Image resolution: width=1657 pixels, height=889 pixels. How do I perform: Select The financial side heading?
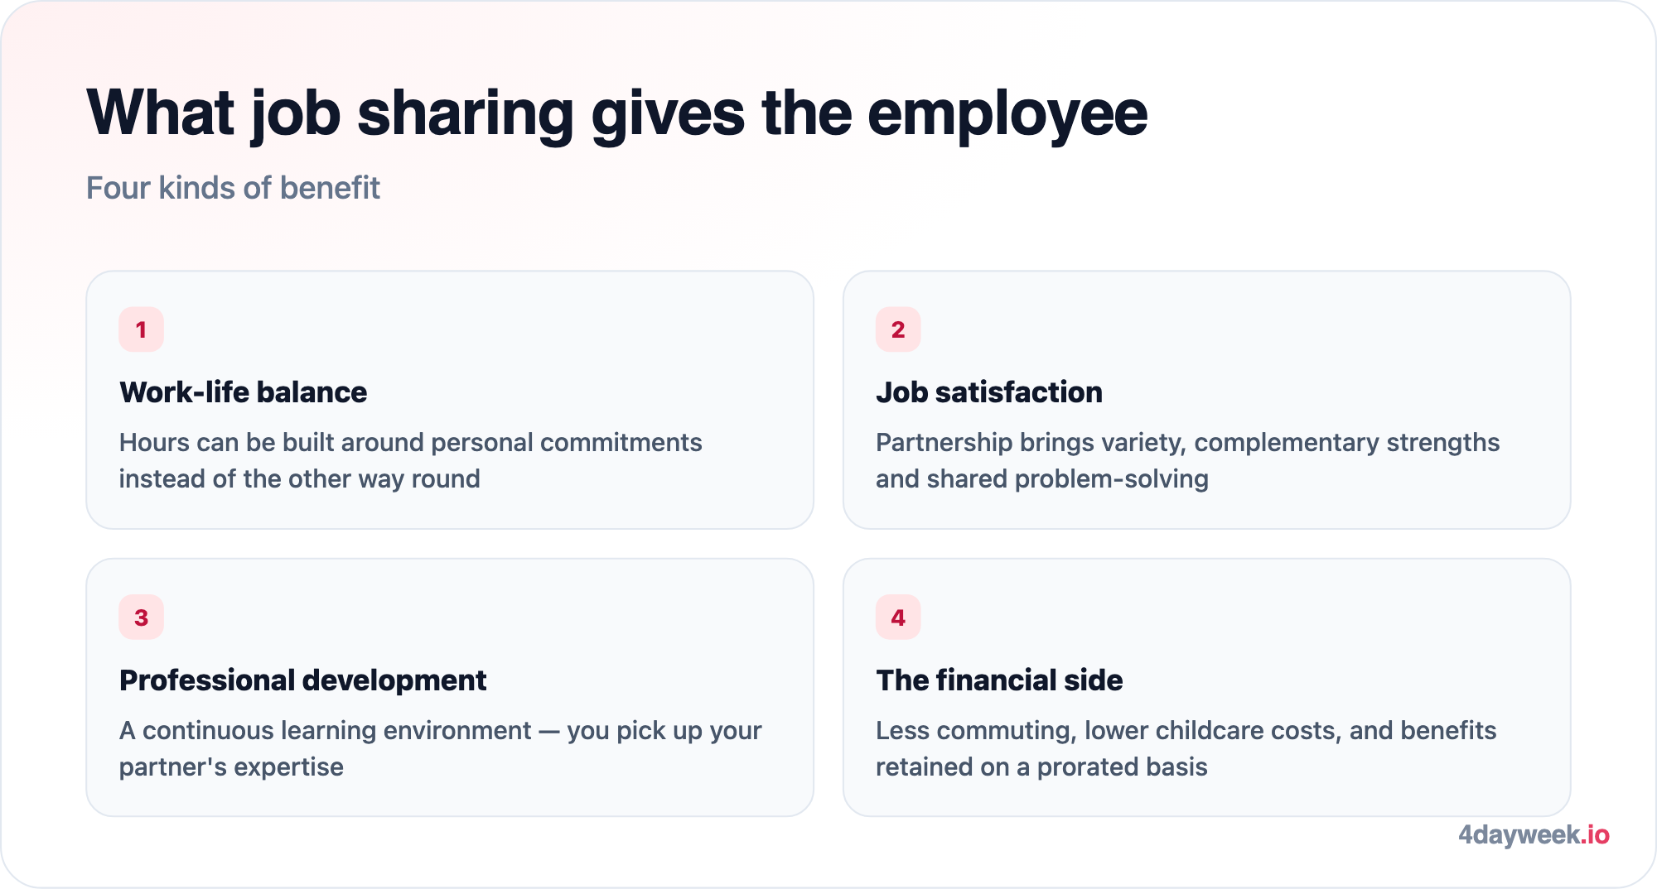tap(999, 680)
